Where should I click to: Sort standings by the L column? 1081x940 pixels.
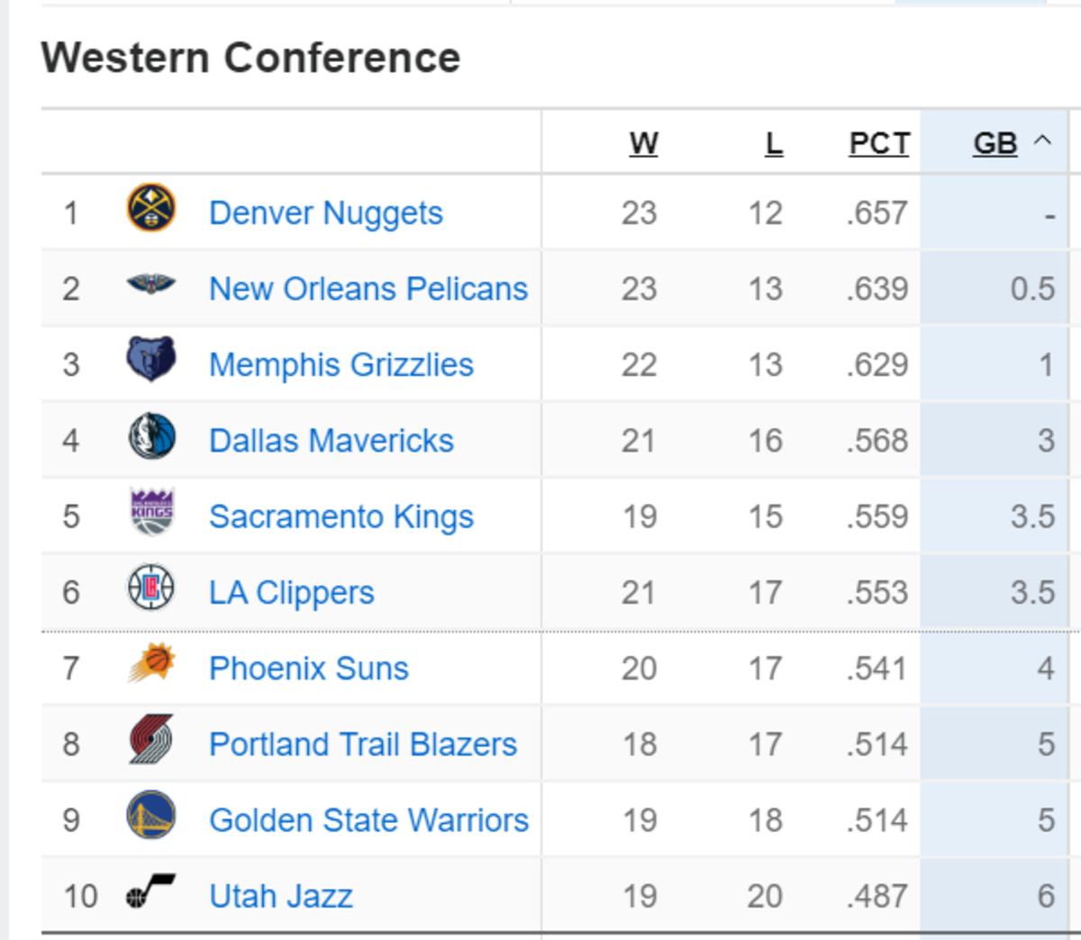773,143
